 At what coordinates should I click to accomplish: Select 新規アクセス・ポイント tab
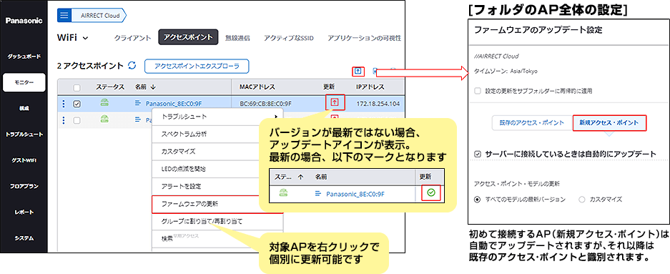[609, 122]
